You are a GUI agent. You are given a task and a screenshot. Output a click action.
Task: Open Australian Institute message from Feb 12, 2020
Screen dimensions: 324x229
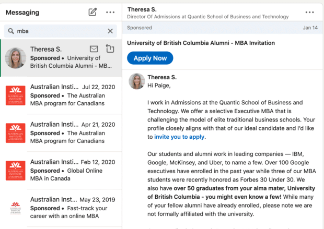tap(61, 171)
